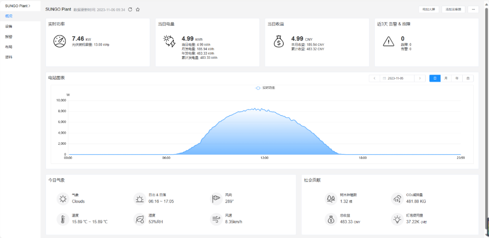The height and width of the screenshot is (238, 489).
Task: Open the 设备 devices sidebar item
Action: click(x=20, y=27)
